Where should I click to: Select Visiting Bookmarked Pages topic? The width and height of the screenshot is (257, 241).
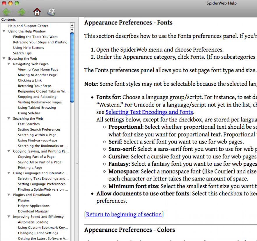tap(40, 102)
